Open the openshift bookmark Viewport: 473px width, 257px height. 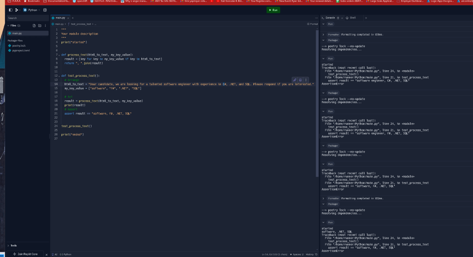coord(80,1)
